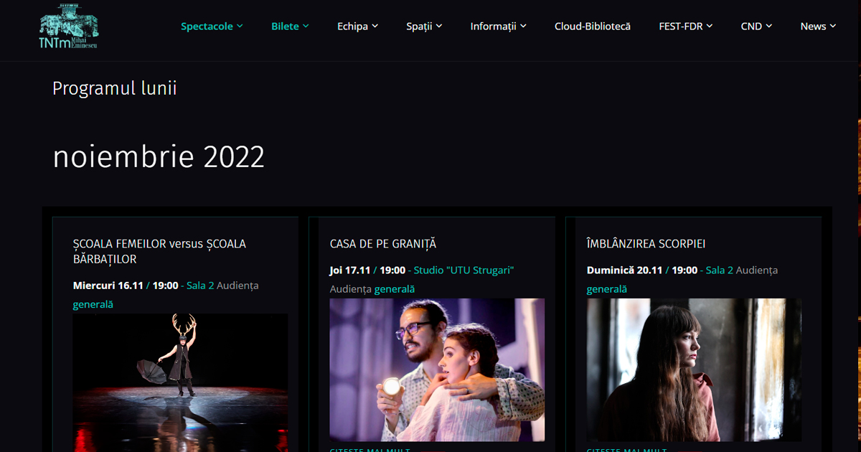Expand the Echipa menu
This screenshot has height=452, width=861.
[357, 27]
